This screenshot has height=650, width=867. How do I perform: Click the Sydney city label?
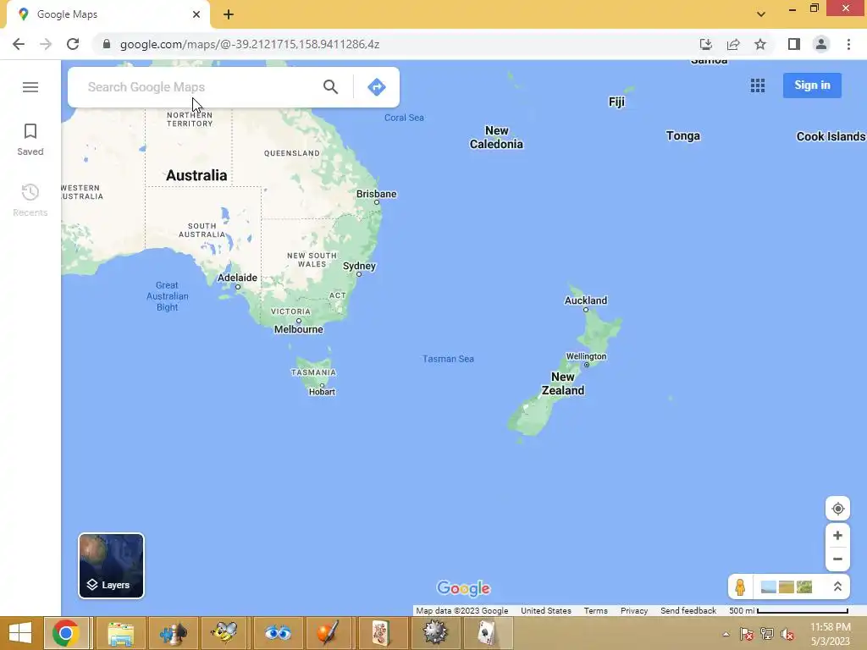[359, 266]
